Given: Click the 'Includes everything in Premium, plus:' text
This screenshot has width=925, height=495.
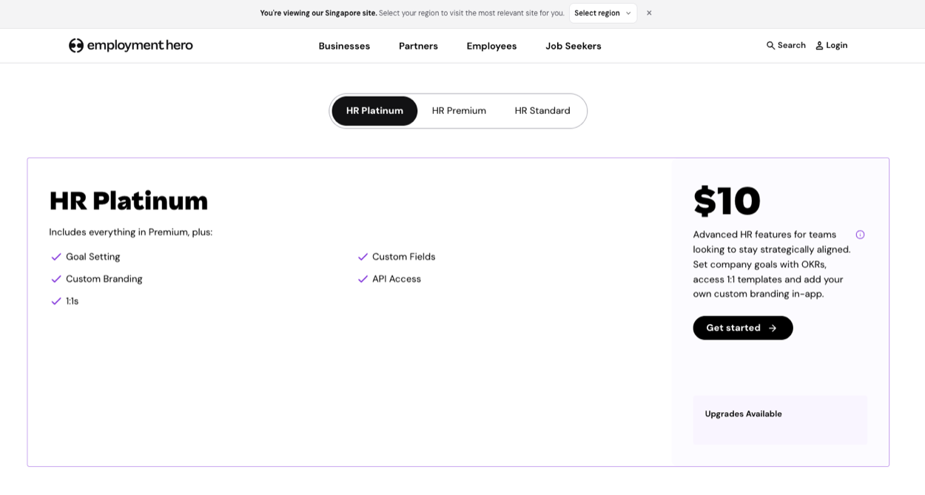Looking at the screenshot, I should coord(131,232).
